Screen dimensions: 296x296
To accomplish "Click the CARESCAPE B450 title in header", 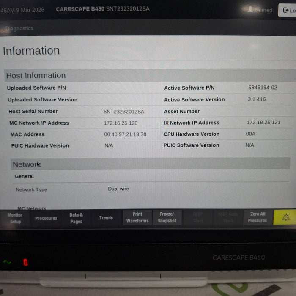I will pos(80,9).
